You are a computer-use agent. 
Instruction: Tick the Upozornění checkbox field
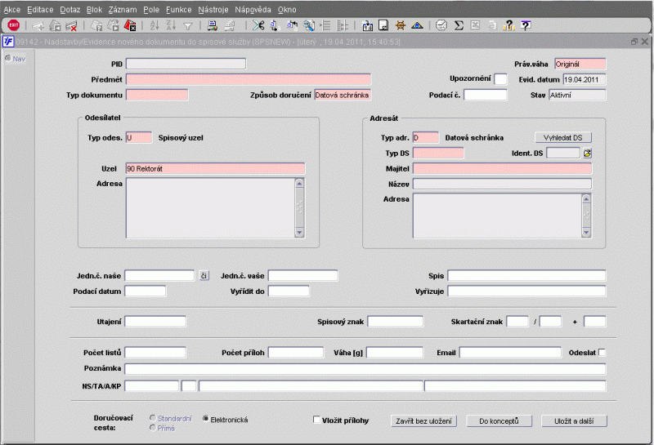[500, 79]
